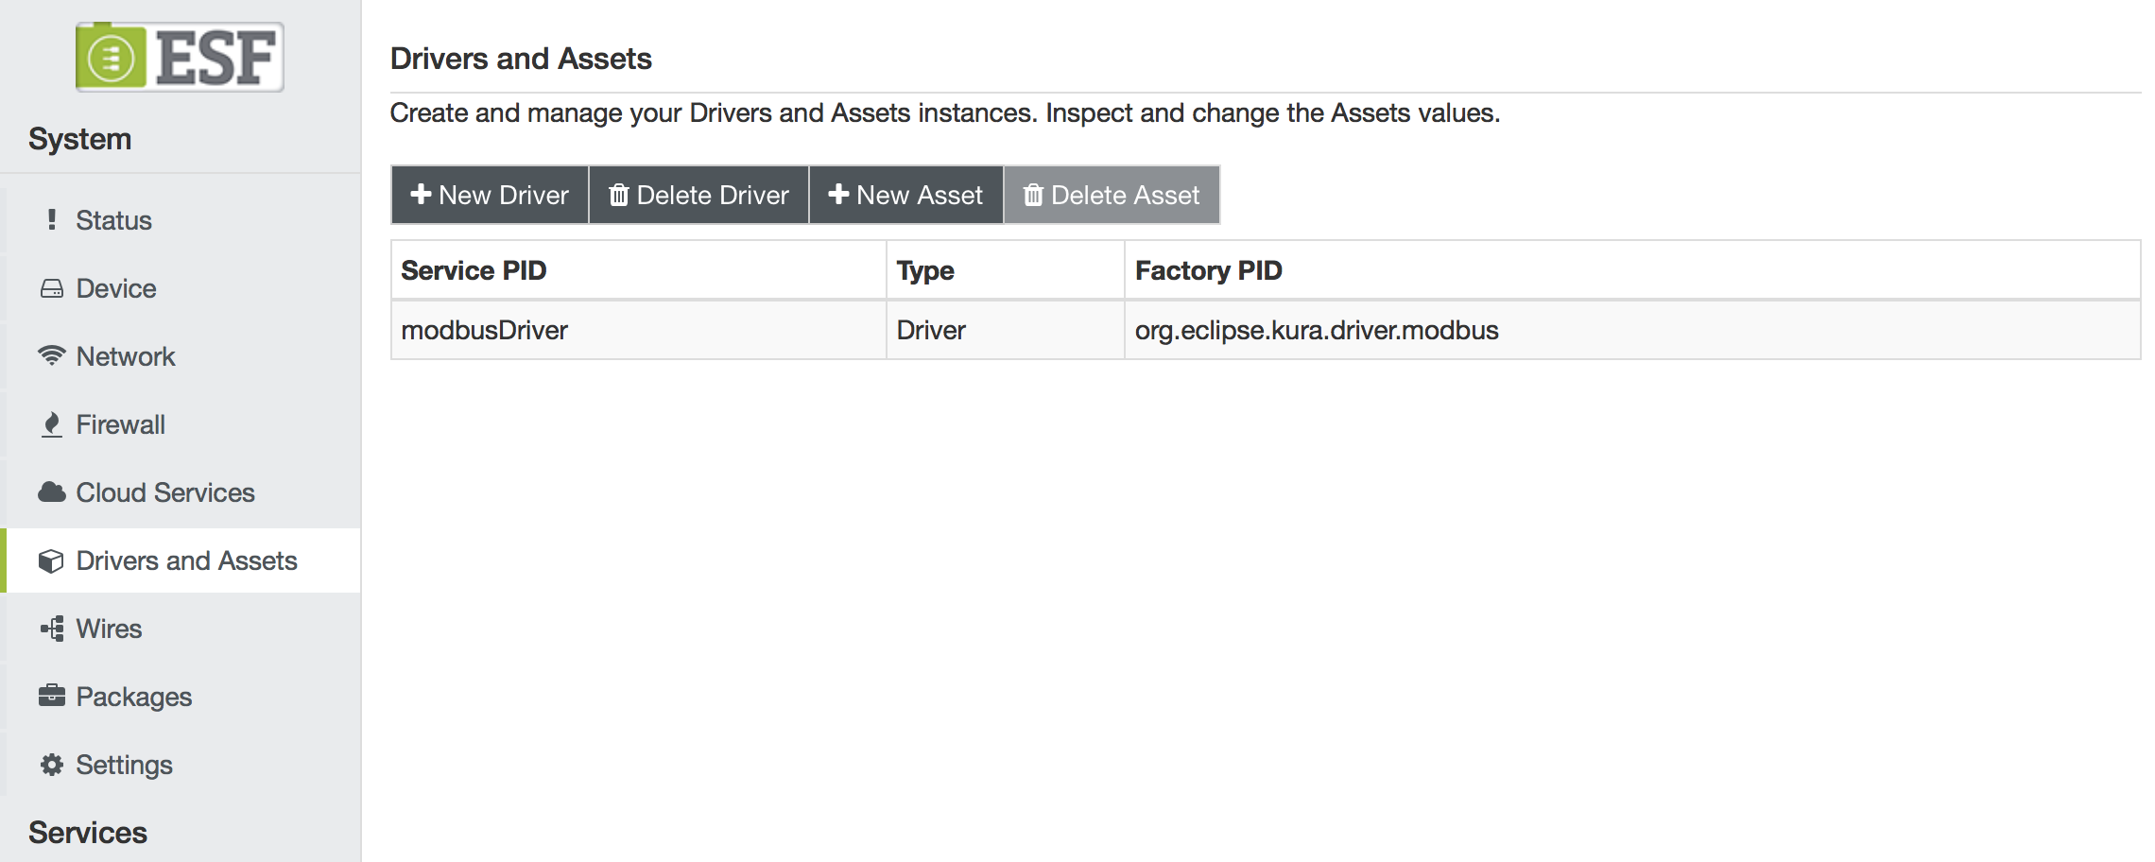
Task: Click the Wires diagram icon
Action: 52,629
